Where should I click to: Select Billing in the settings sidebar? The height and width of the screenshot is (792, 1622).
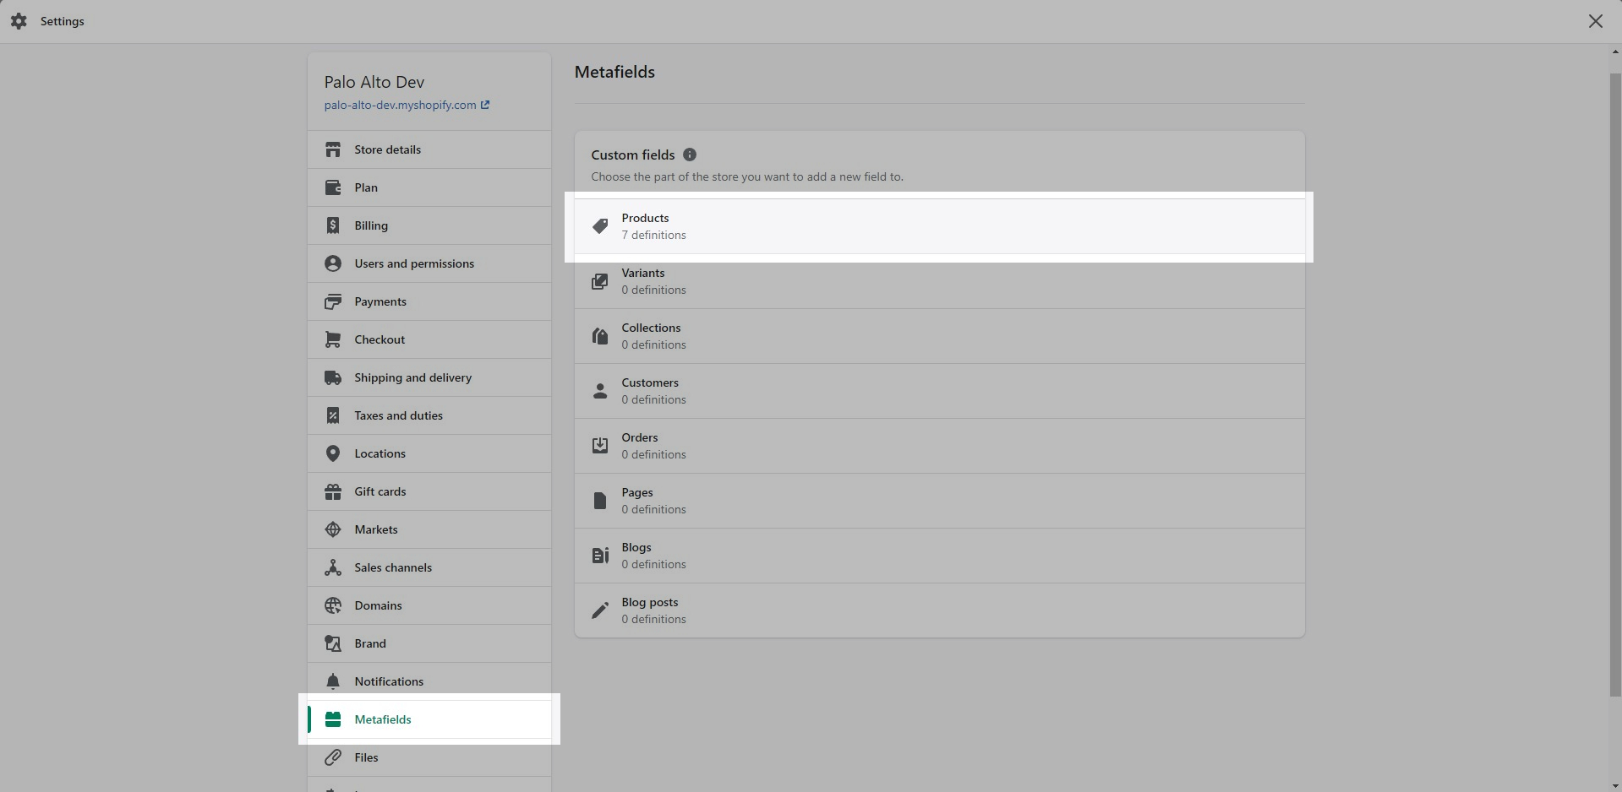pos(371,225)
